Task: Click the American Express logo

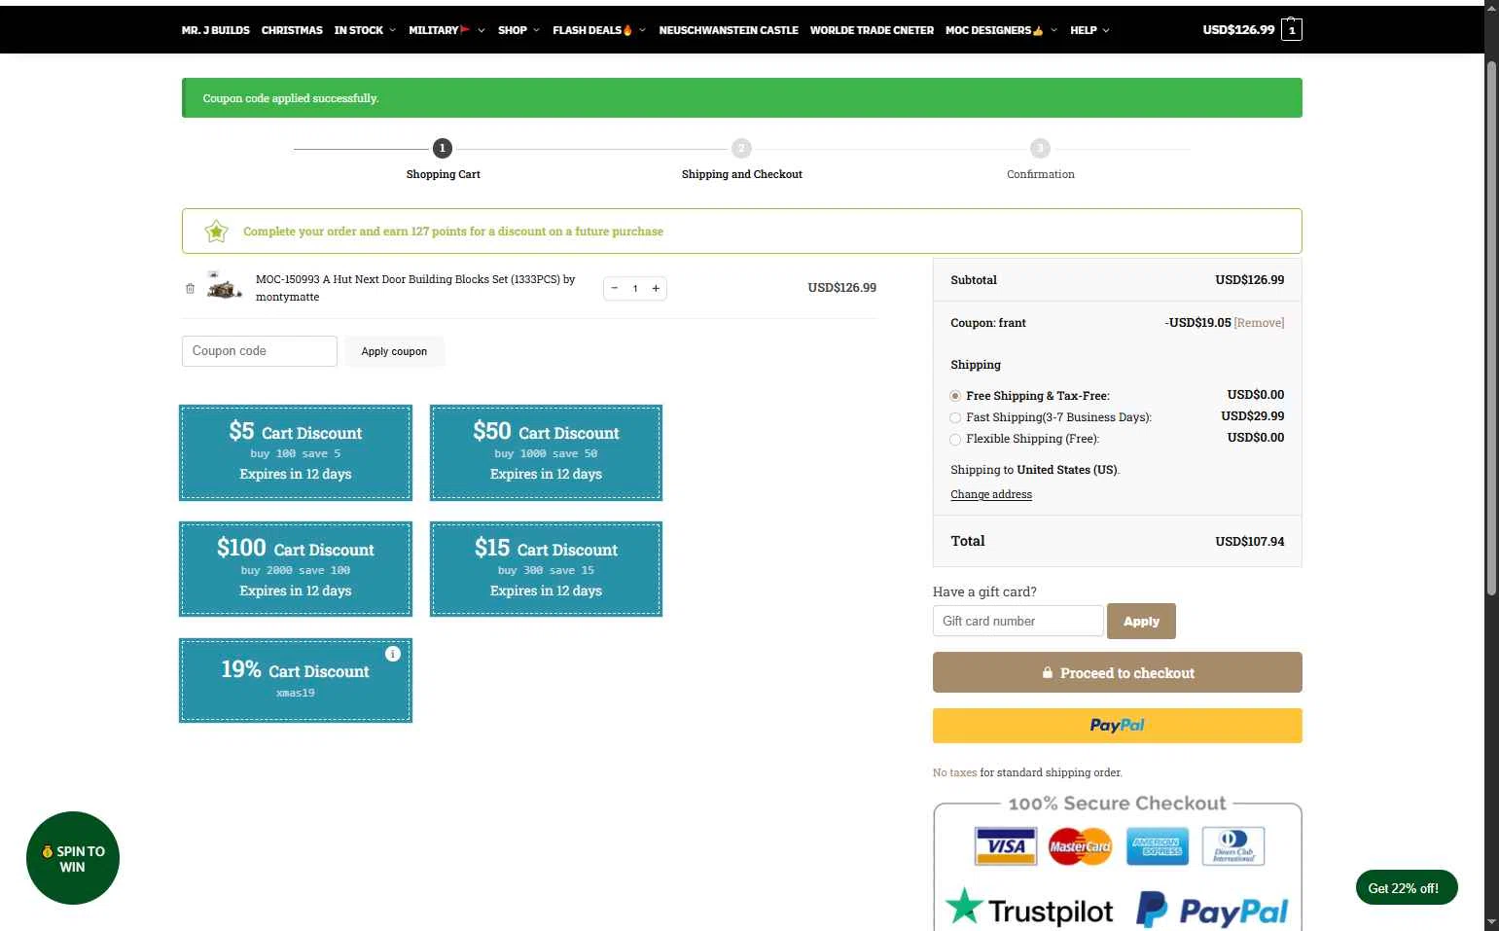Action: pyautogui.click(x=1158, y=845)
